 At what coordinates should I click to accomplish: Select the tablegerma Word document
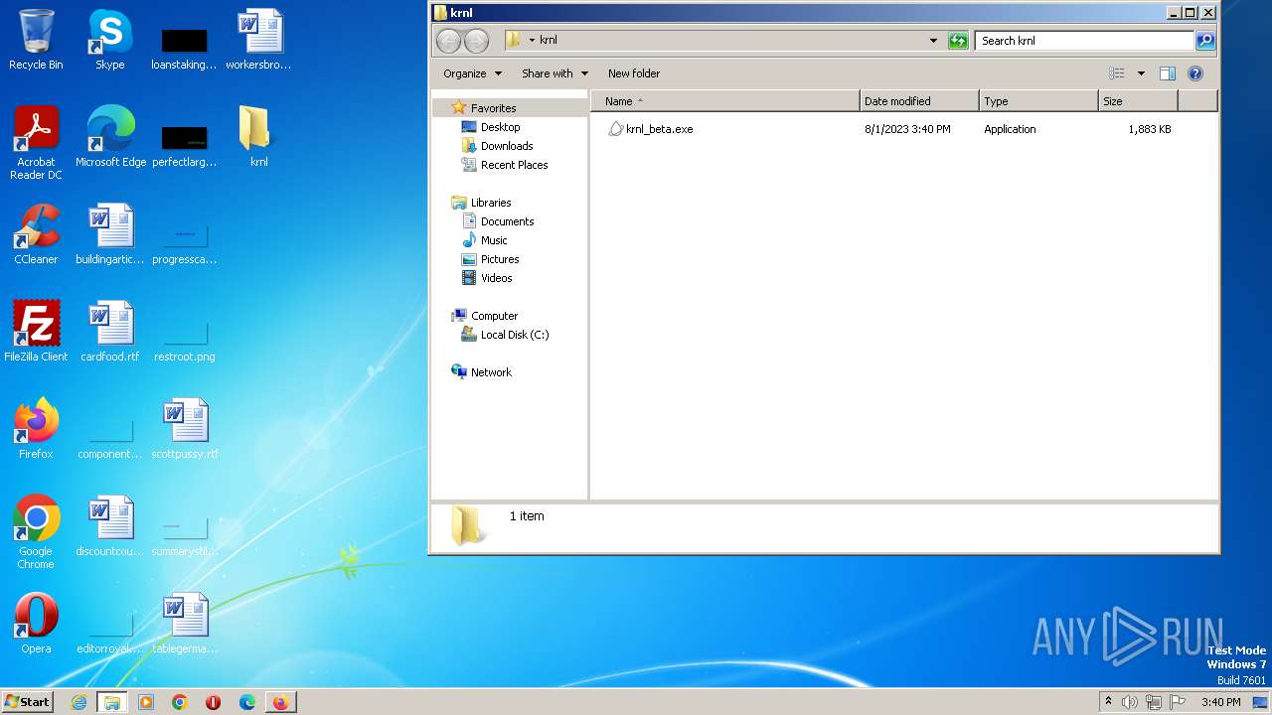(x=184, y=623)
